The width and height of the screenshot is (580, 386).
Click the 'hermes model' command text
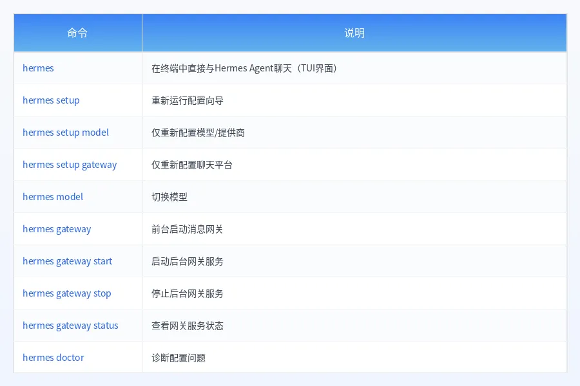click(x=53, y=197)
